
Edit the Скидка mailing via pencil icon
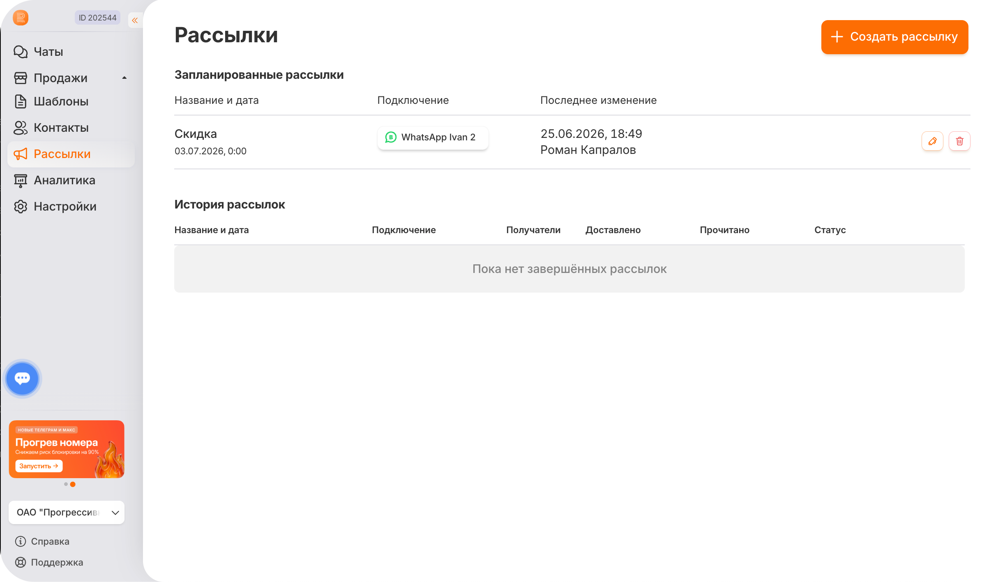932,141
